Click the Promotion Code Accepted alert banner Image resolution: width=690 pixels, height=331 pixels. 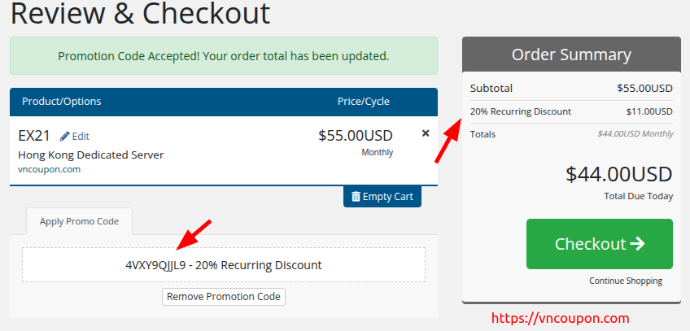pos(224,56)
